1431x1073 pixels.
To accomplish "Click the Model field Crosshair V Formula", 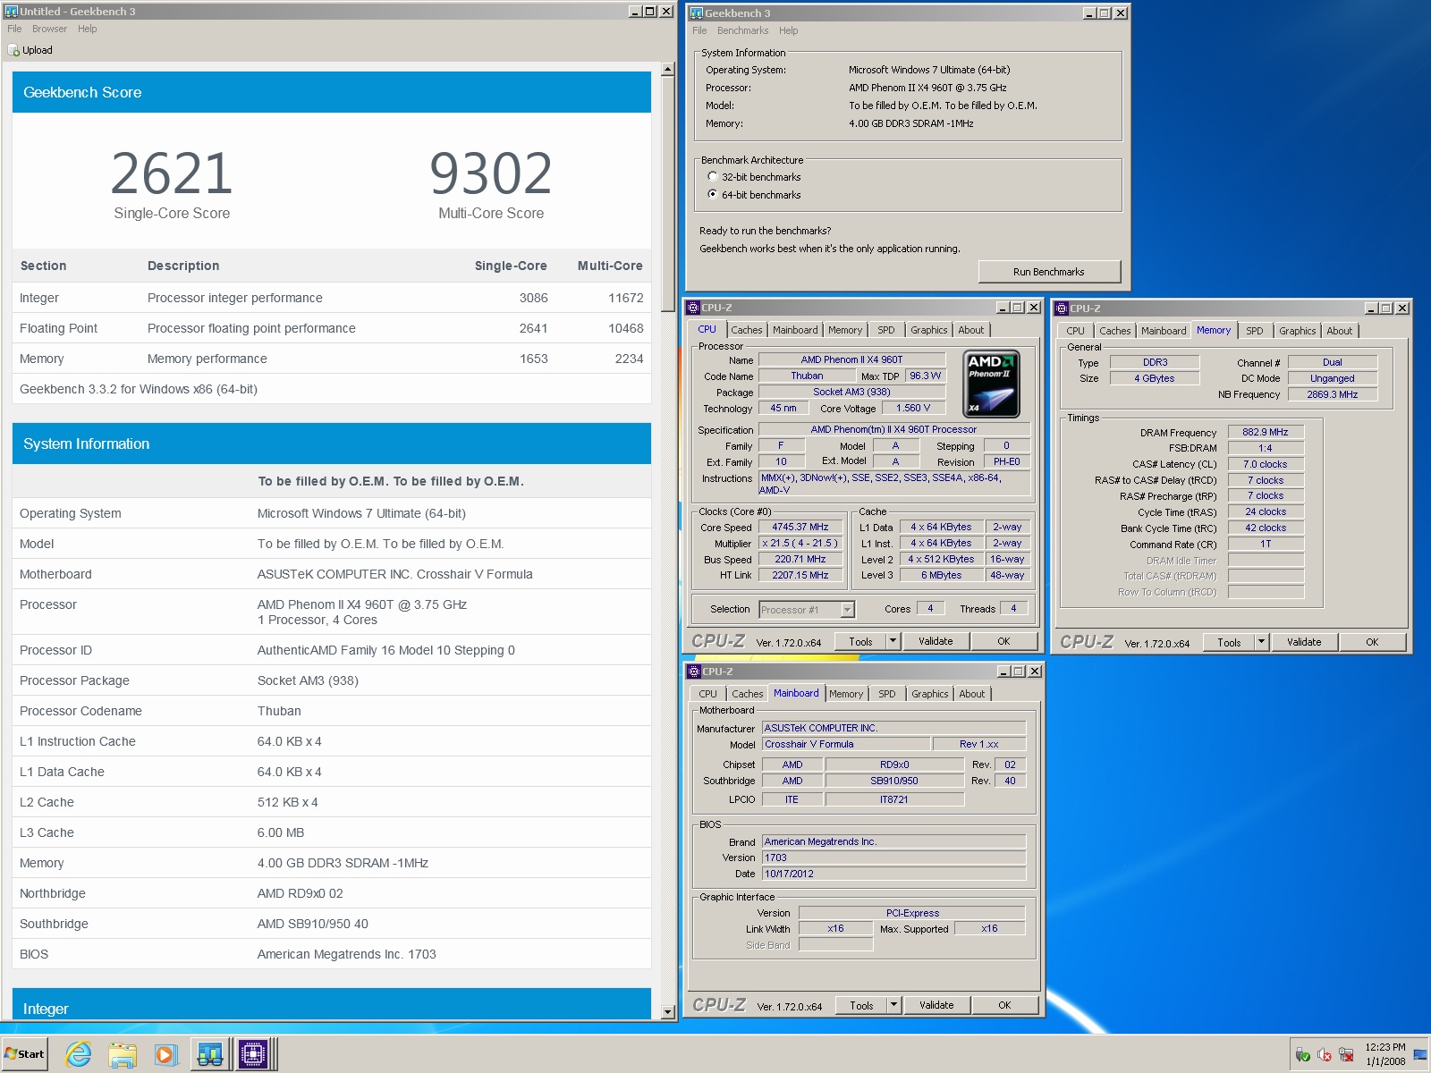I will coord(846,744).
